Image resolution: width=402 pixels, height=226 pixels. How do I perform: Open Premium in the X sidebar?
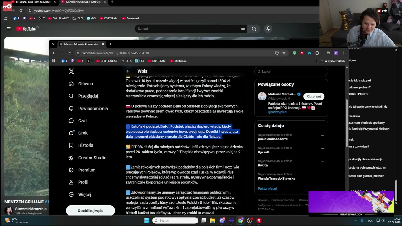click(x=82, y=170)
